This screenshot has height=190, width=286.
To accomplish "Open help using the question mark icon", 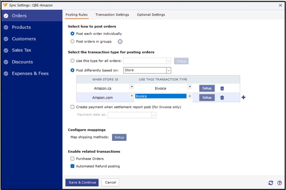I will pos(279,183).
